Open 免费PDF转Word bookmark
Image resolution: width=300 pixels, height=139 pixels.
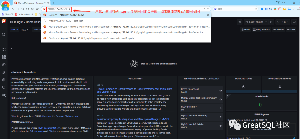(24, 14)
